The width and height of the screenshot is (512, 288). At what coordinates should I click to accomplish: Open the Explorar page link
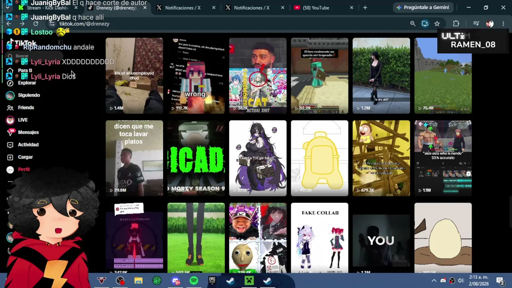[x=27, y=83]
